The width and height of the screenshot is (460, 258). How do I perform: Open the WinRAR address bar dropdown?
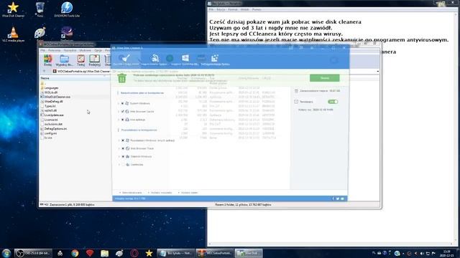[x=377, y=72]
